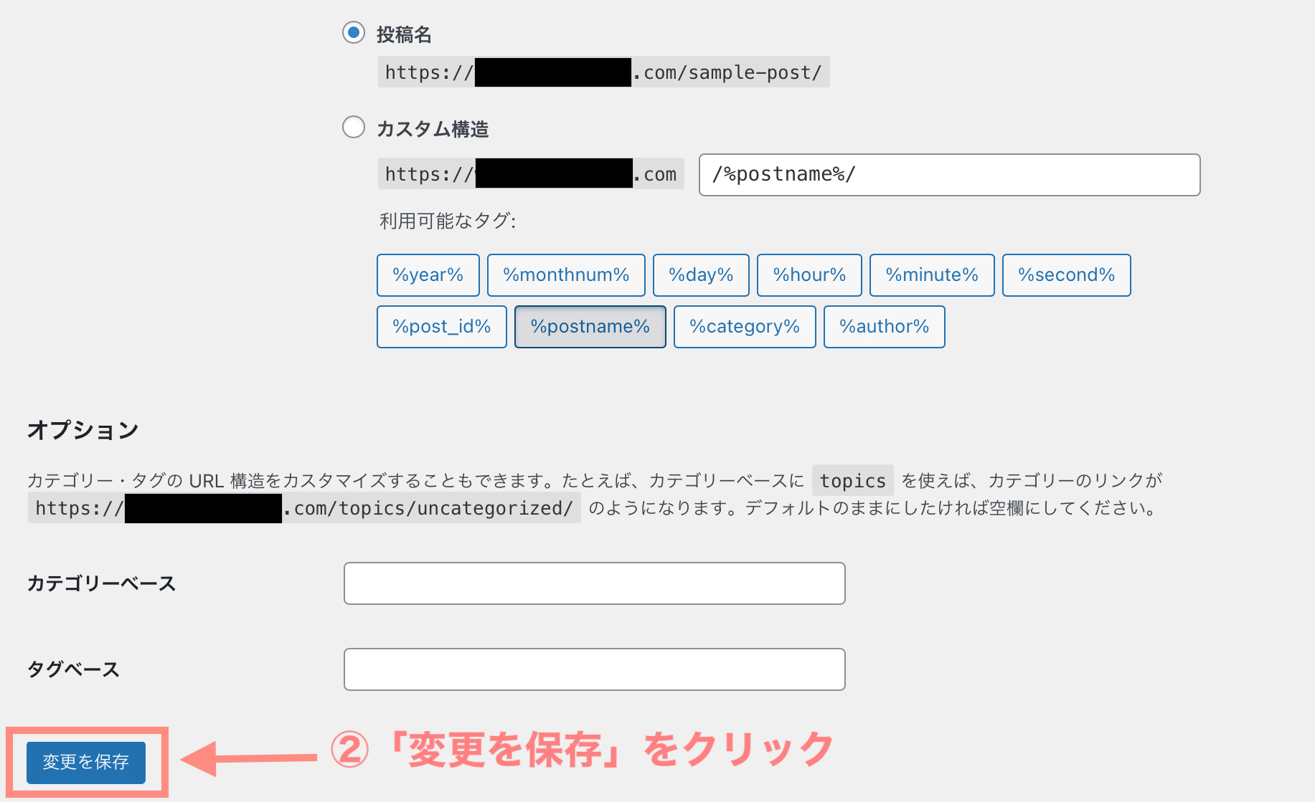Click the %author% tag button

pos(883,327)
